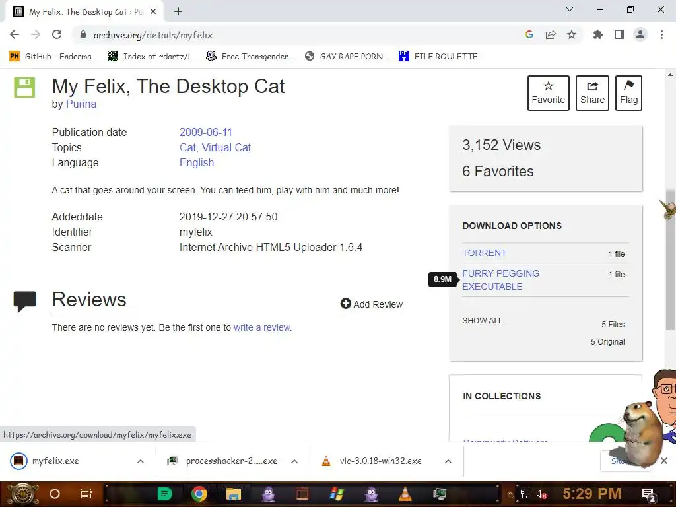Click the Cortana circle taskbar icon
This screenshot has width=676, height=507.
(x=55, y=494)
